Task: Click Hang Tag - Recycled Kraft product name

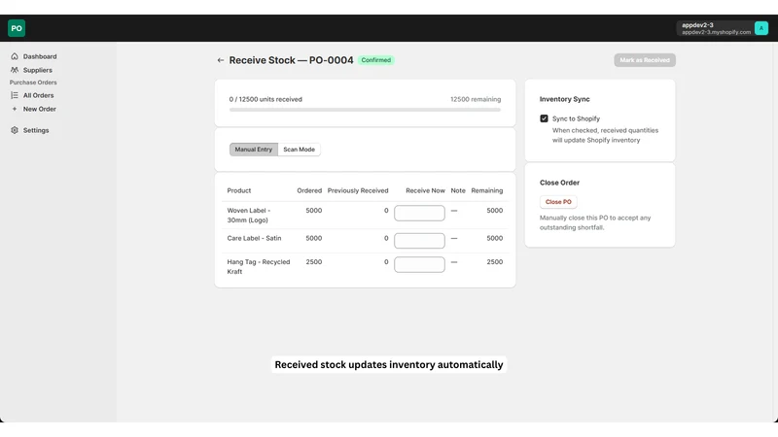Action: [x=259, y=266]
